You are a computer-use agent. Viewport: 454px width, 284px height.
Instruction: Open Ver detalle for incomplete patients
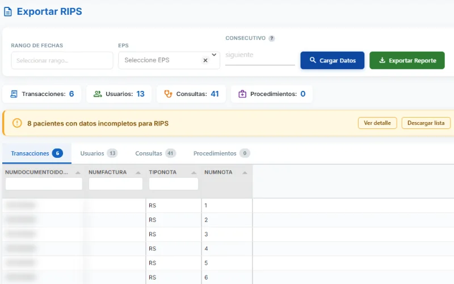coord(377,123)
